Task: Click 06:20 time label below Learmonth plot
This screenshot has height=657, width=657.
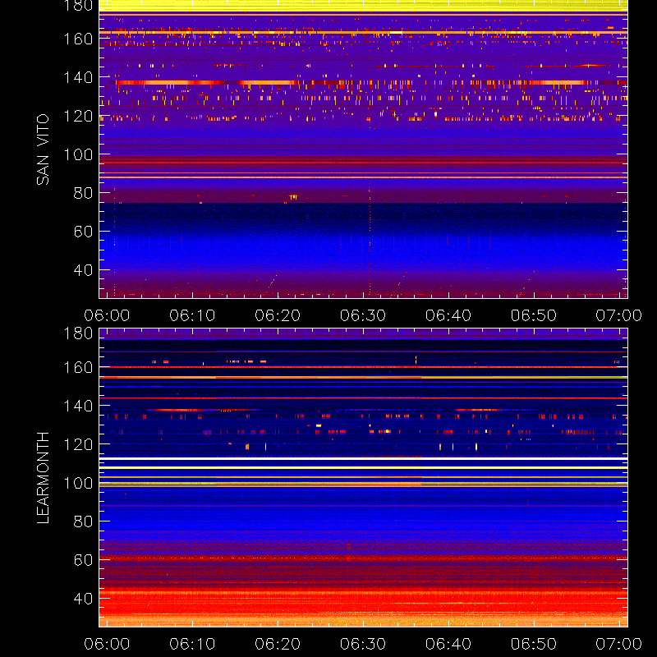Action: pyautogui.click(x=278, y=644)
